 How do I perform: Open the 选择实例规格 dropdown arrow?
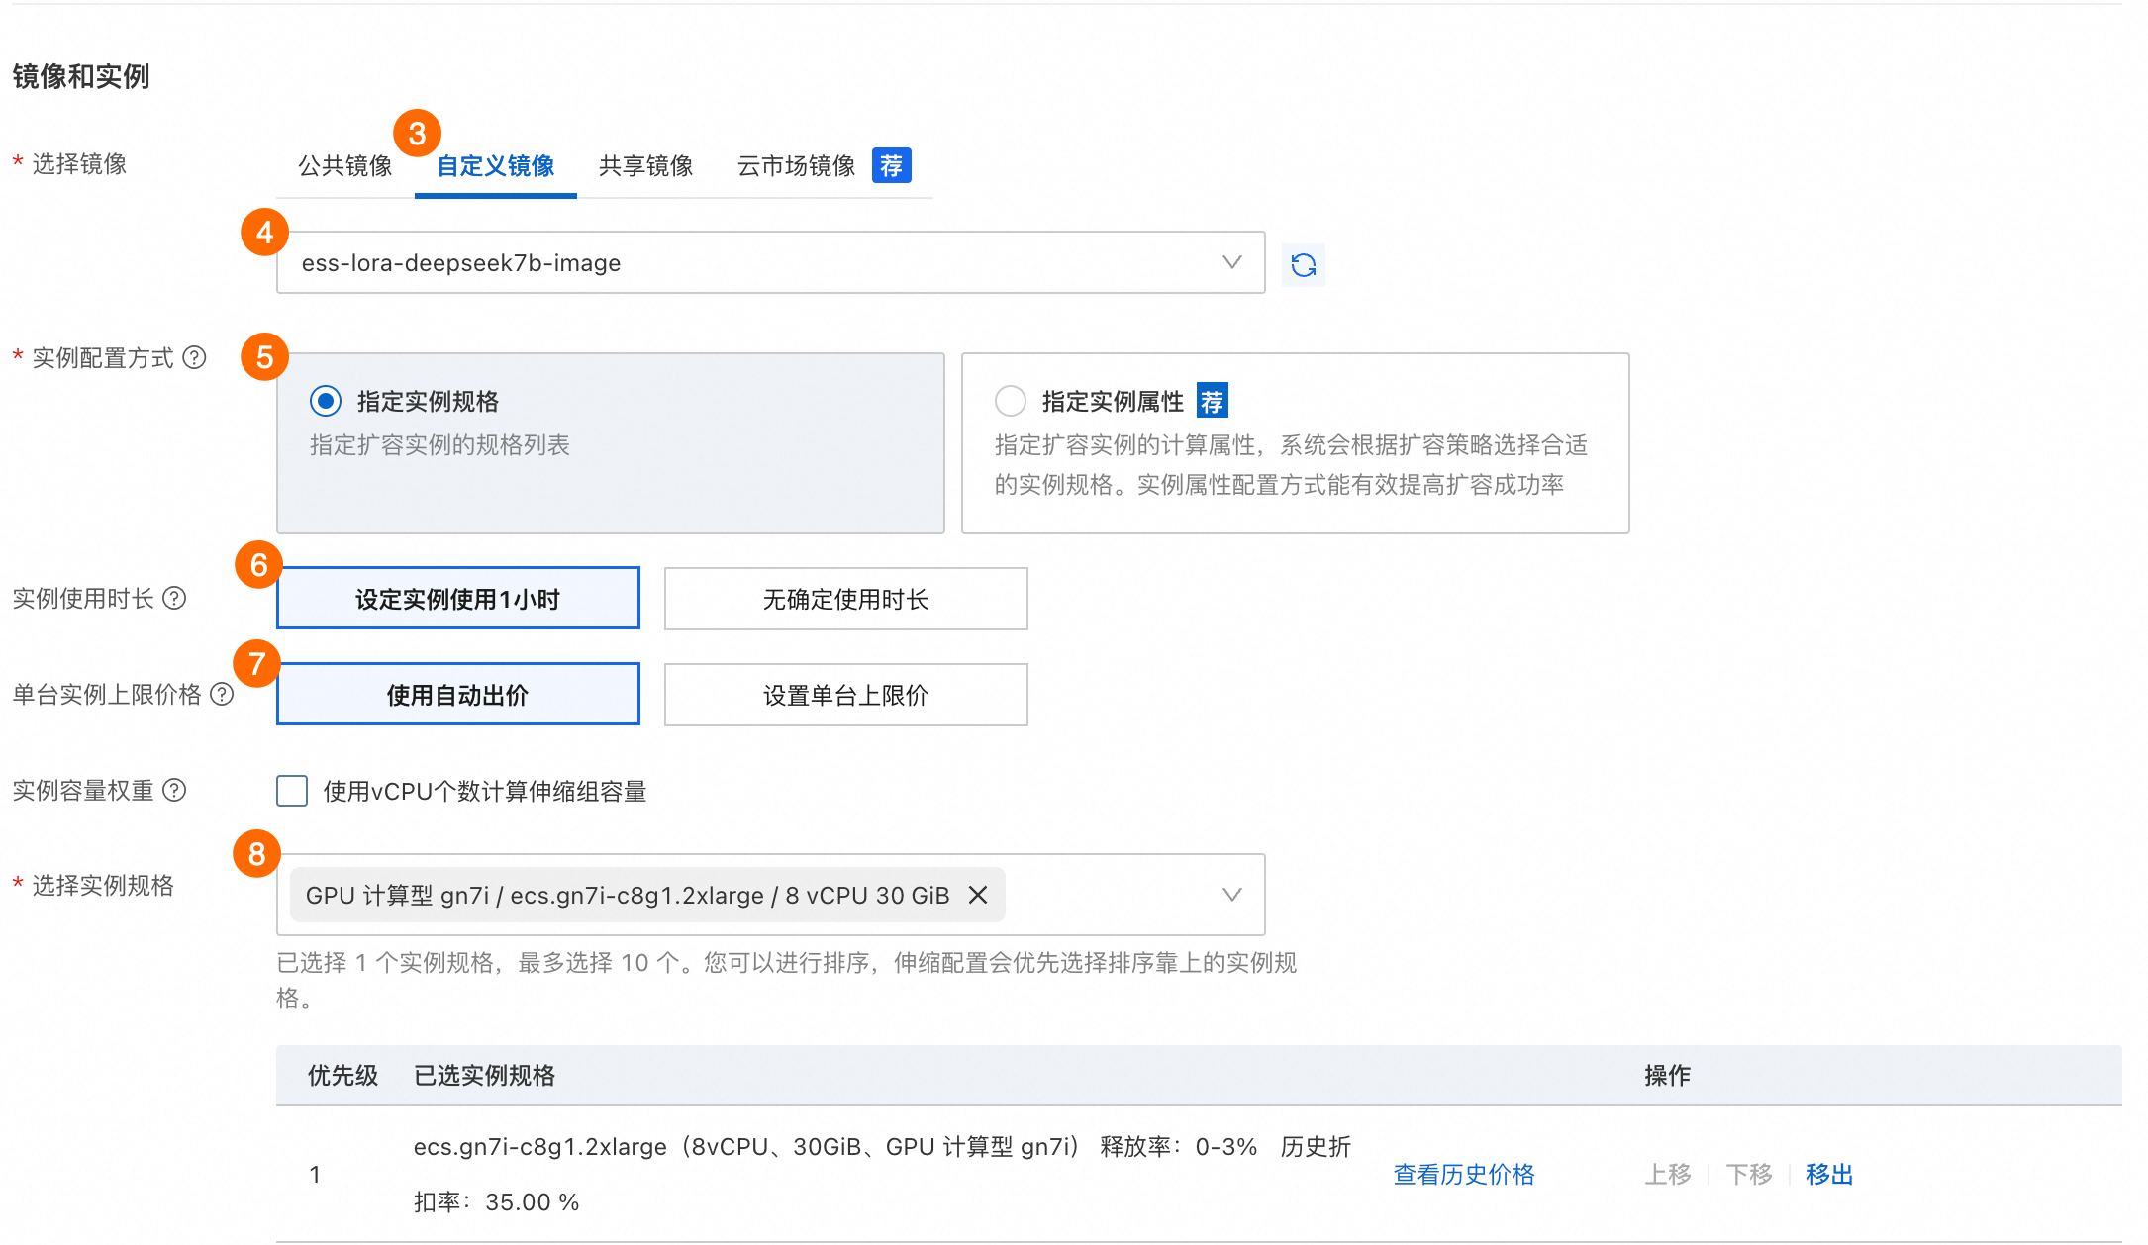click(1231, 895)
